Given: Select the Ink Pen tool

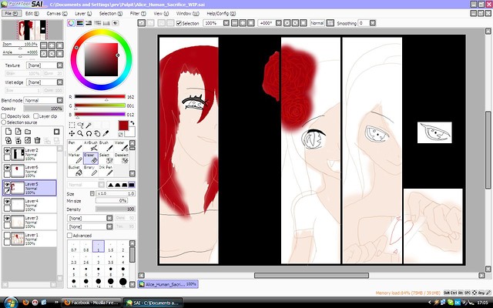Looking at the screenshot, I should click(x=106, y=171).
